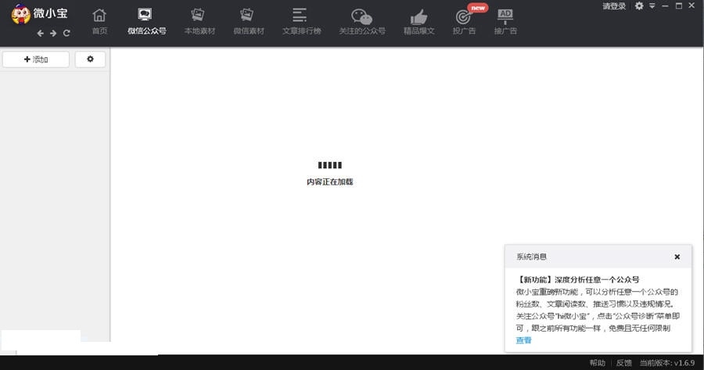The image size is (704, 370).
Task: Open the 文章排行榜 tab
Action: pos(301,21)
